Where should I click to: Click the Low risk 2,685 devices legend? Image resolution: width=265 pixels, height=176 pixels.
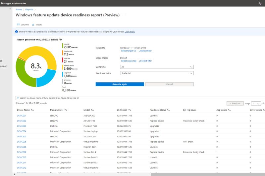[71, 46]
